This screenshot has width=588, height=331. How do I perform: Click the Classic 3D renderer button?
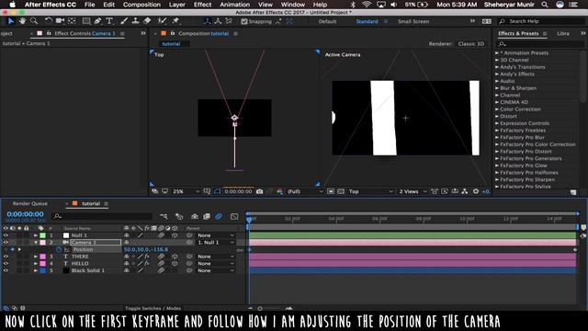(471, 44)
